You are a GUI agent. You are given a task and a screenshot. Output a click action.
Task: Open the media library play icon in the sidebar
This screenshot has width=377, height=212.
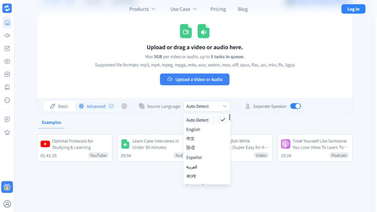7,120
